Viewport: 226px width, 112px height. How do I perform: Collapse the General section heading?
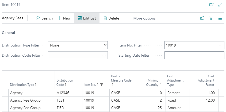pyautogui.click(x=8, y=33)
